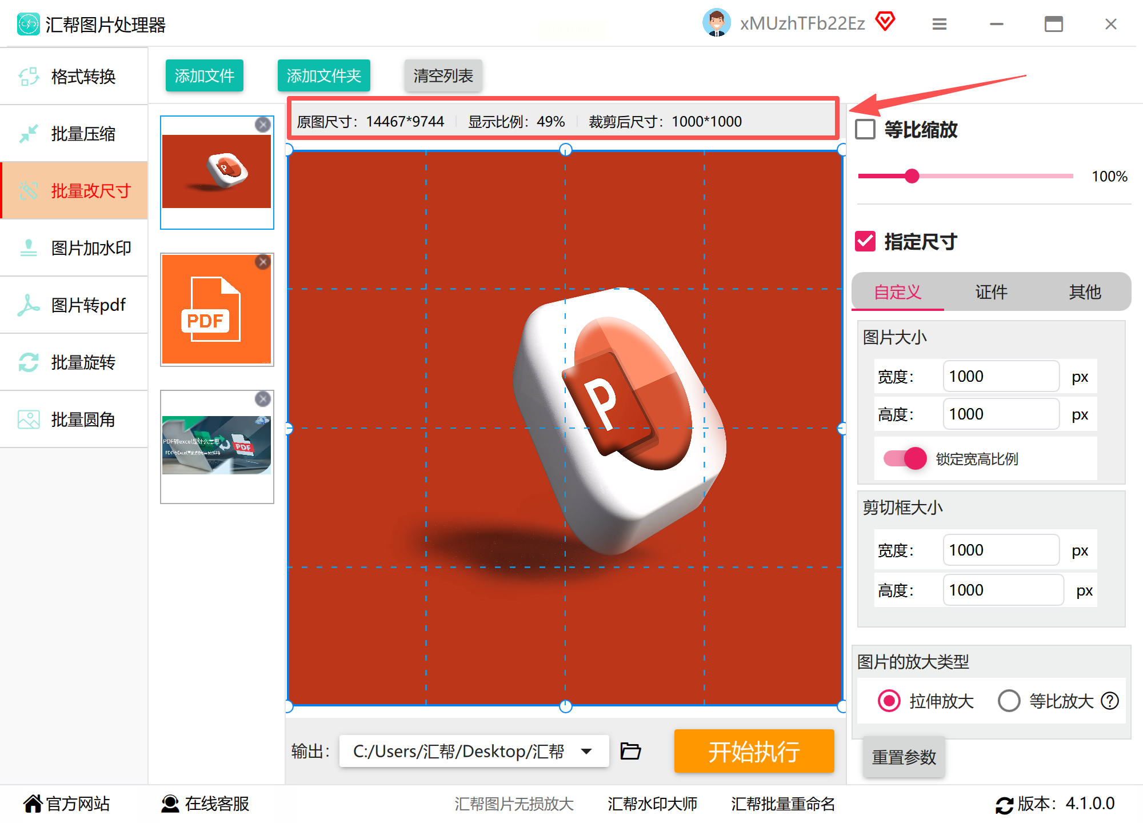Image resolution: width=1143 pixels, height=823 pixels.
Task: Click the 添加文件夹 button
Action: point(323,75)
